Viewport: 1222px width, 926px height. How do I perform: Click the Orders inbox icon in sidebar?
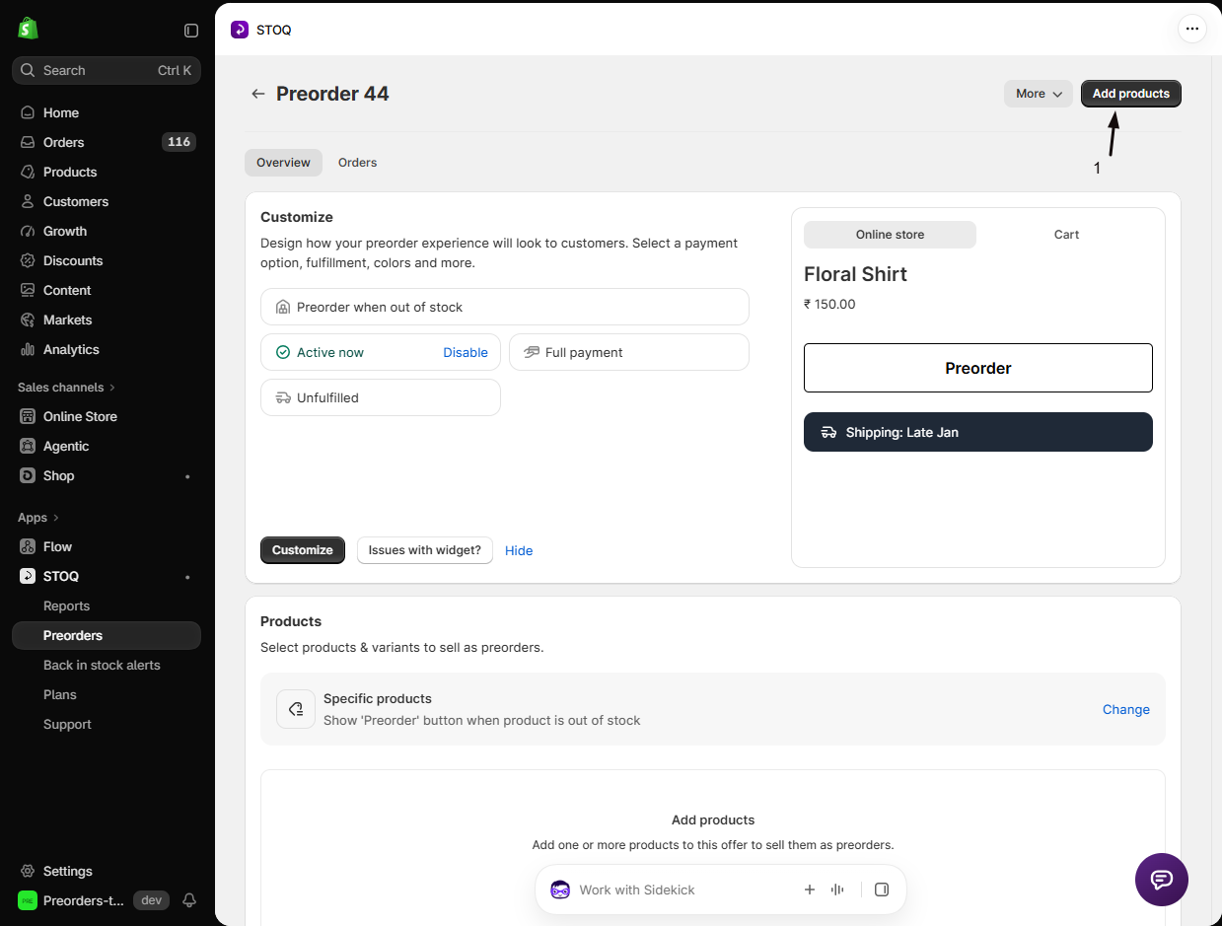click(28, 142)
